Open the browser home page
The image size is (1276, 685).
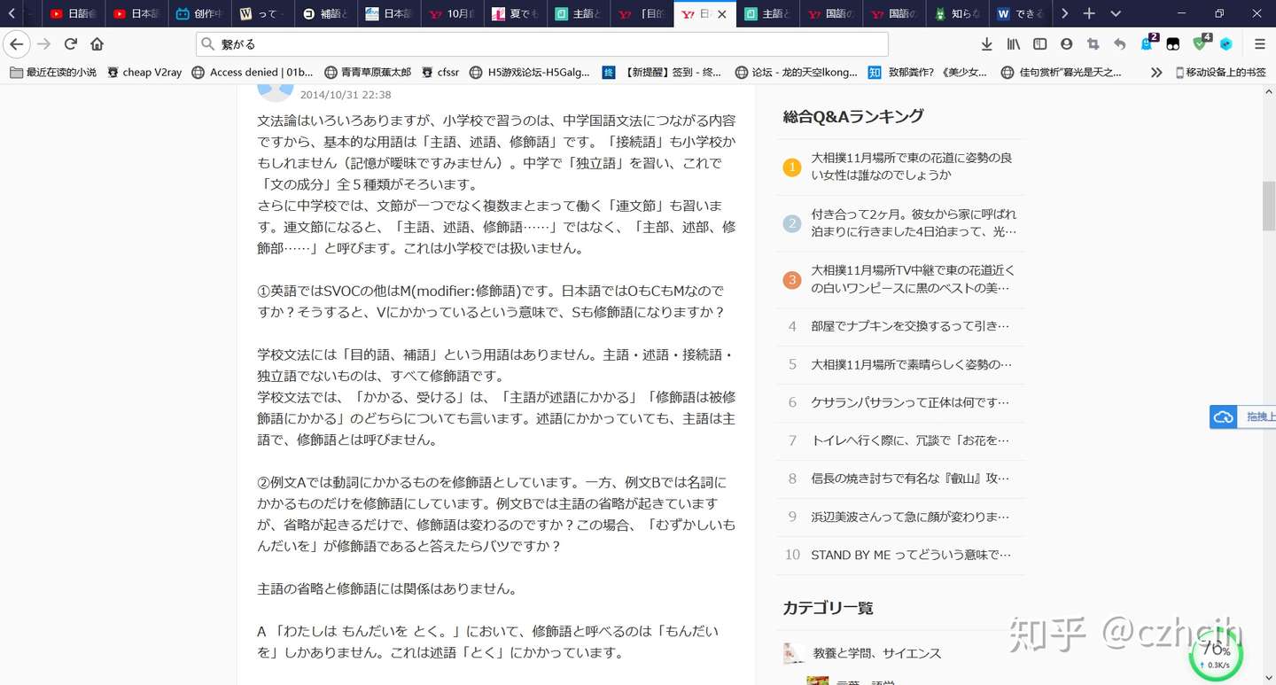(97, 44)
